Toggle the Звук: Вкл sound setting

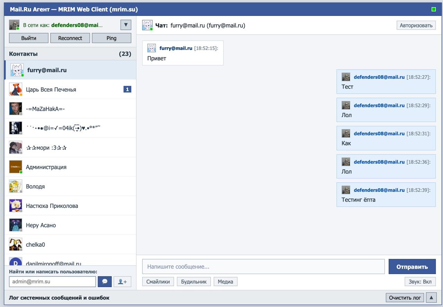(420, 282)
